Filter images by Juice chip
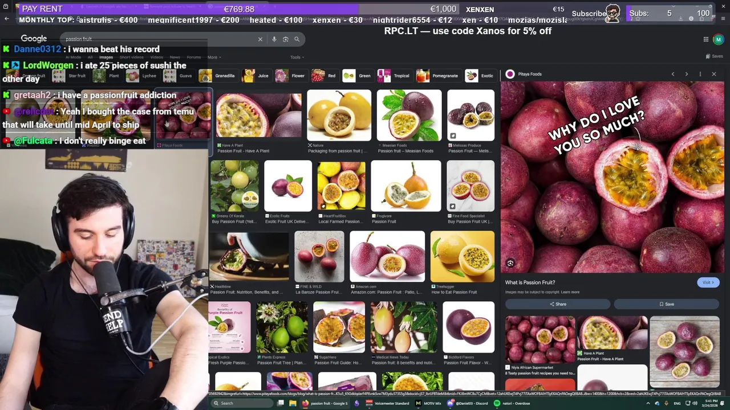This screenshot has height=410, width=730. point(257,76)
